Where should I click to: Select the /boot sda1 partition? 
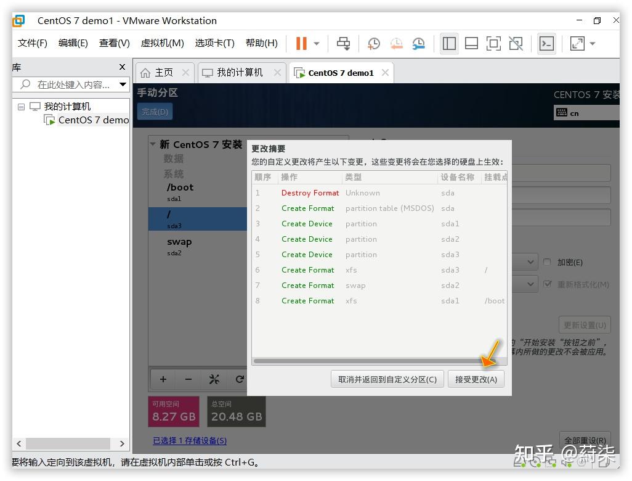[x=198, y=192]
